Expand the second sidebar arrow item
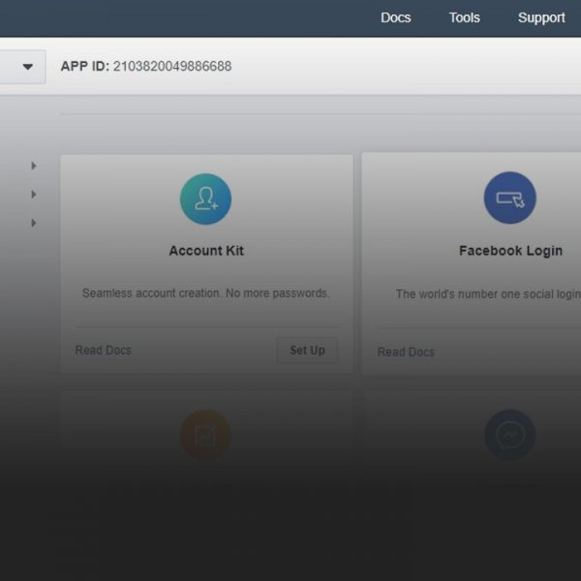The height and width of the screenshot is (581, 581). pyautogui.click(x=33, y=195)
